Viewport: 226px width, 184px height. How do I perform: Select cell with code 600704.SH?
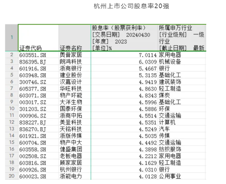click(39, 143)
